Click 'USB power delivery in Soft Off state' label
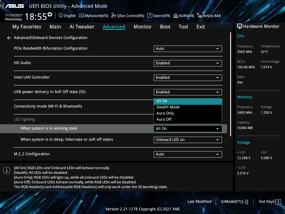 [50, 92]
